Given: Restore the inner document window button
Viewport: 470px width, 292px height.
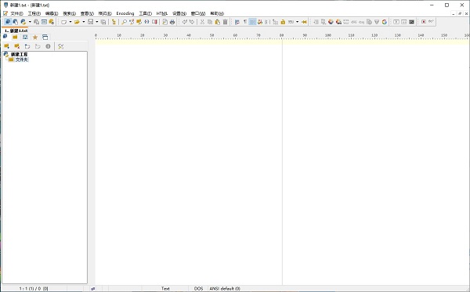Looking at the screenshot, I should point(460,13).
